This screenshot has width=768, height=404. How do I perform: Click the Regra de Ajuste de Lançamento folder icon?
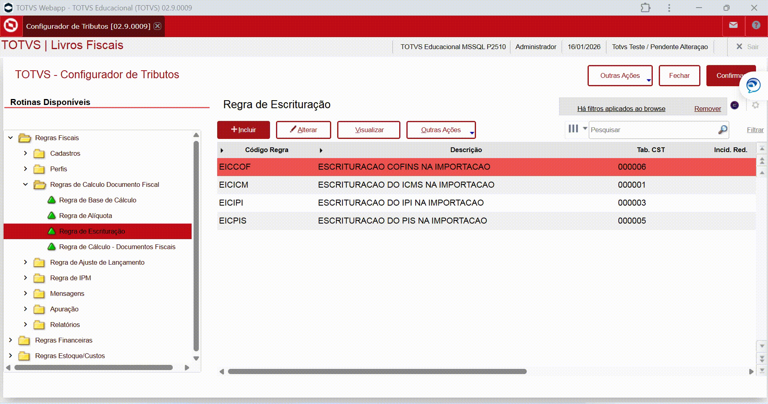click(39, 262)
